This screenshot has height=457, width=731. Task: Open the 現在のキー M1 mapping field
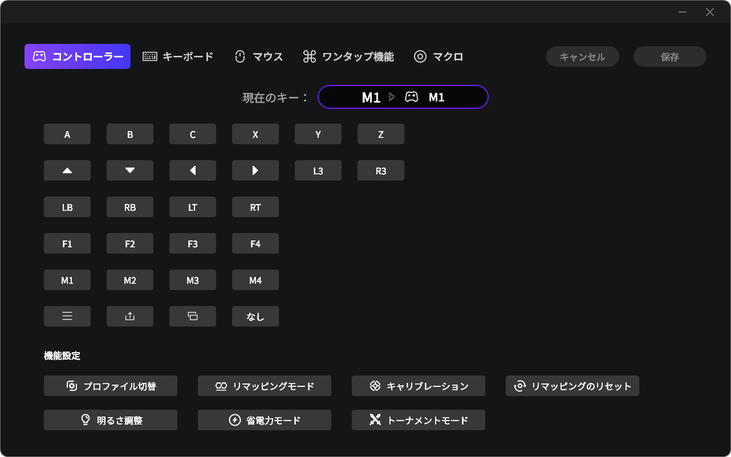(x=403, y=97)
